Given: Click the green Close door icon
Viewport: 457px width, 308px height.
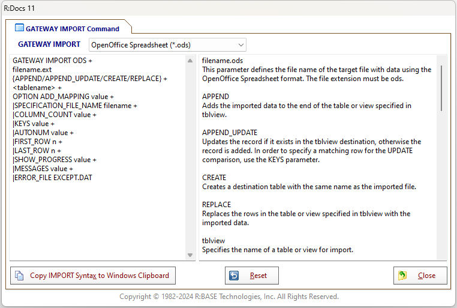Looking at the screenshot, I should [402, 276].
